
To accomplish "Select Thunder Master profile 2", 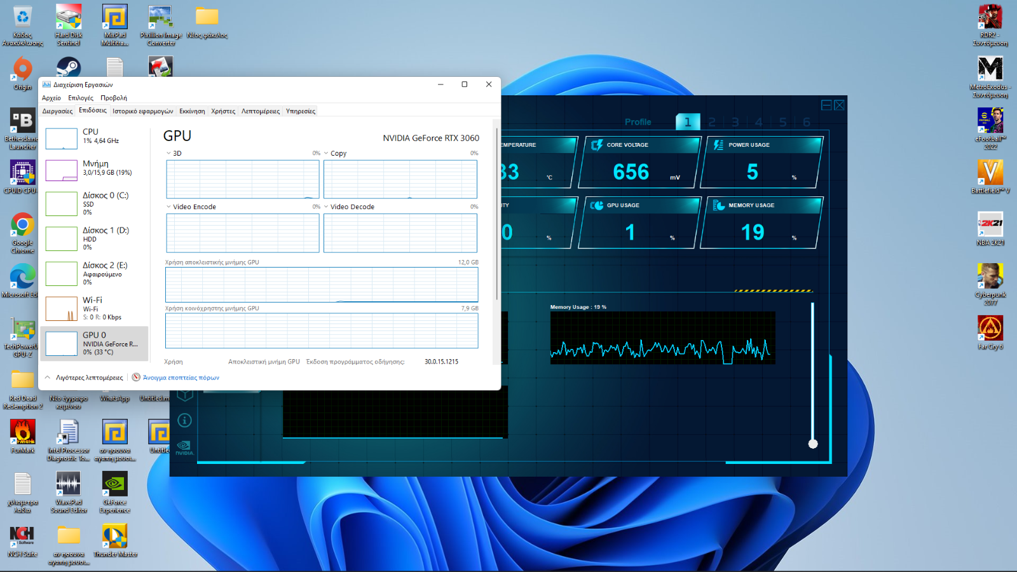I will pos(712,122).
